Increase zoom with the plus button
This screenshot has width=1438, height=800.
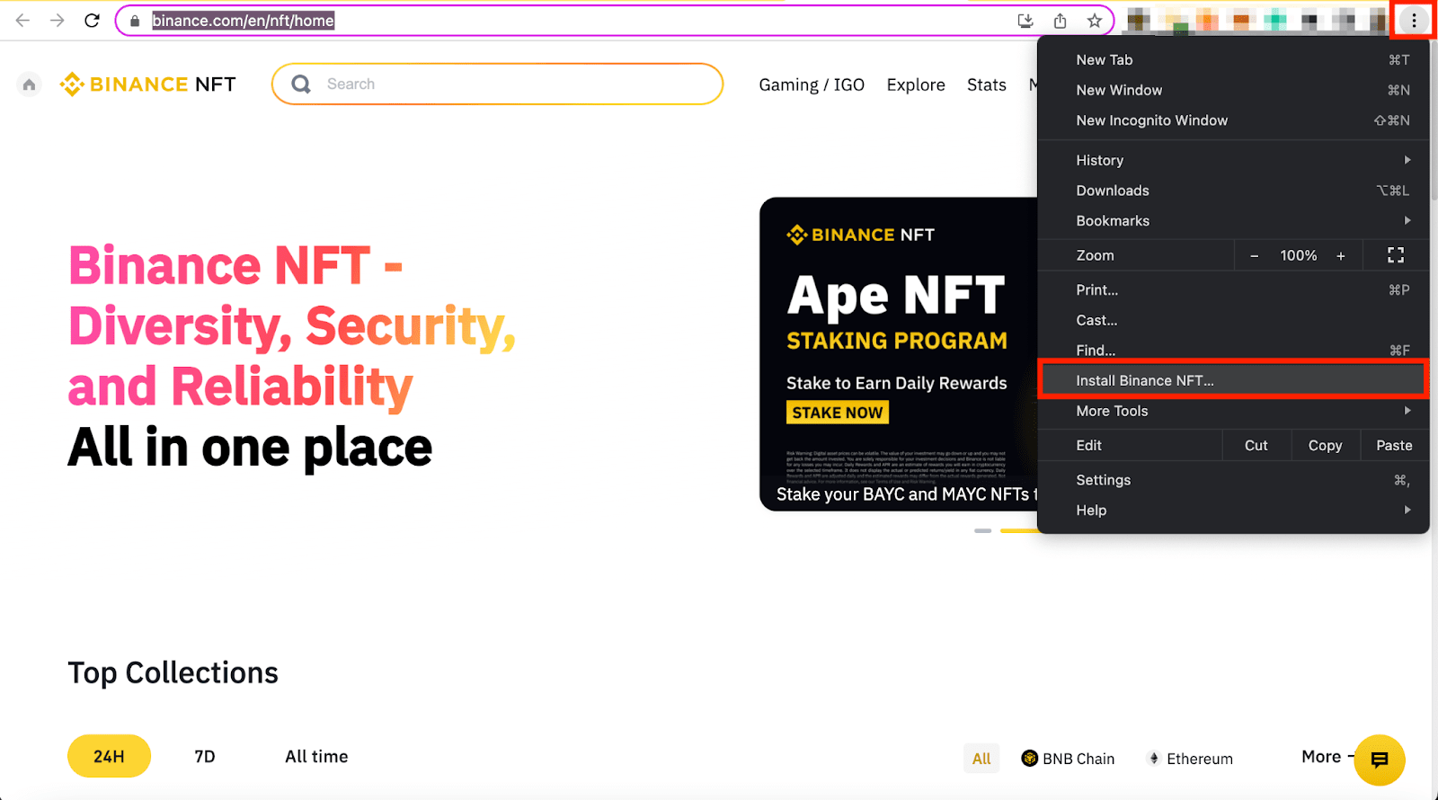point(1340,256)
